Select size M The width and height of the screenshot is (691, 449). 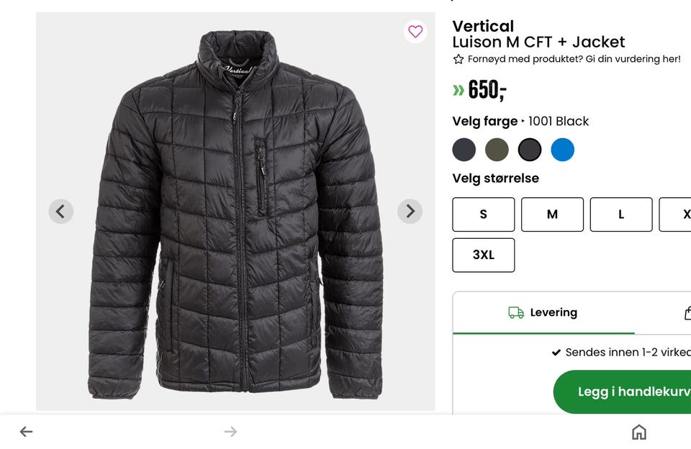(x=552, y=214)
